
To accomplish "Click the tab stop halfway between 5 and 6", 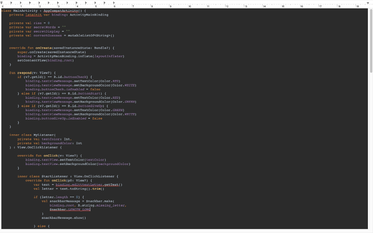I will click(105, 3).
